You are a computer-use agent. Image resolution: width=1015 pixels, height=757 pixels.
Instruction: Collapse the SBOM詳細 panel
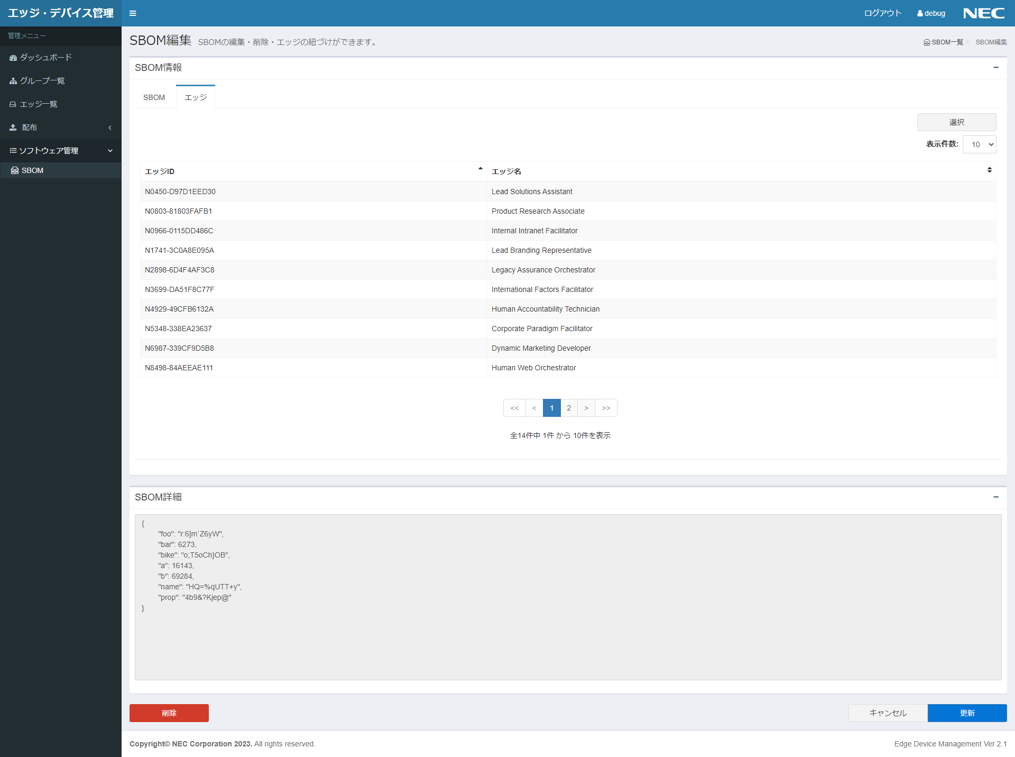(x=996, y=497)
